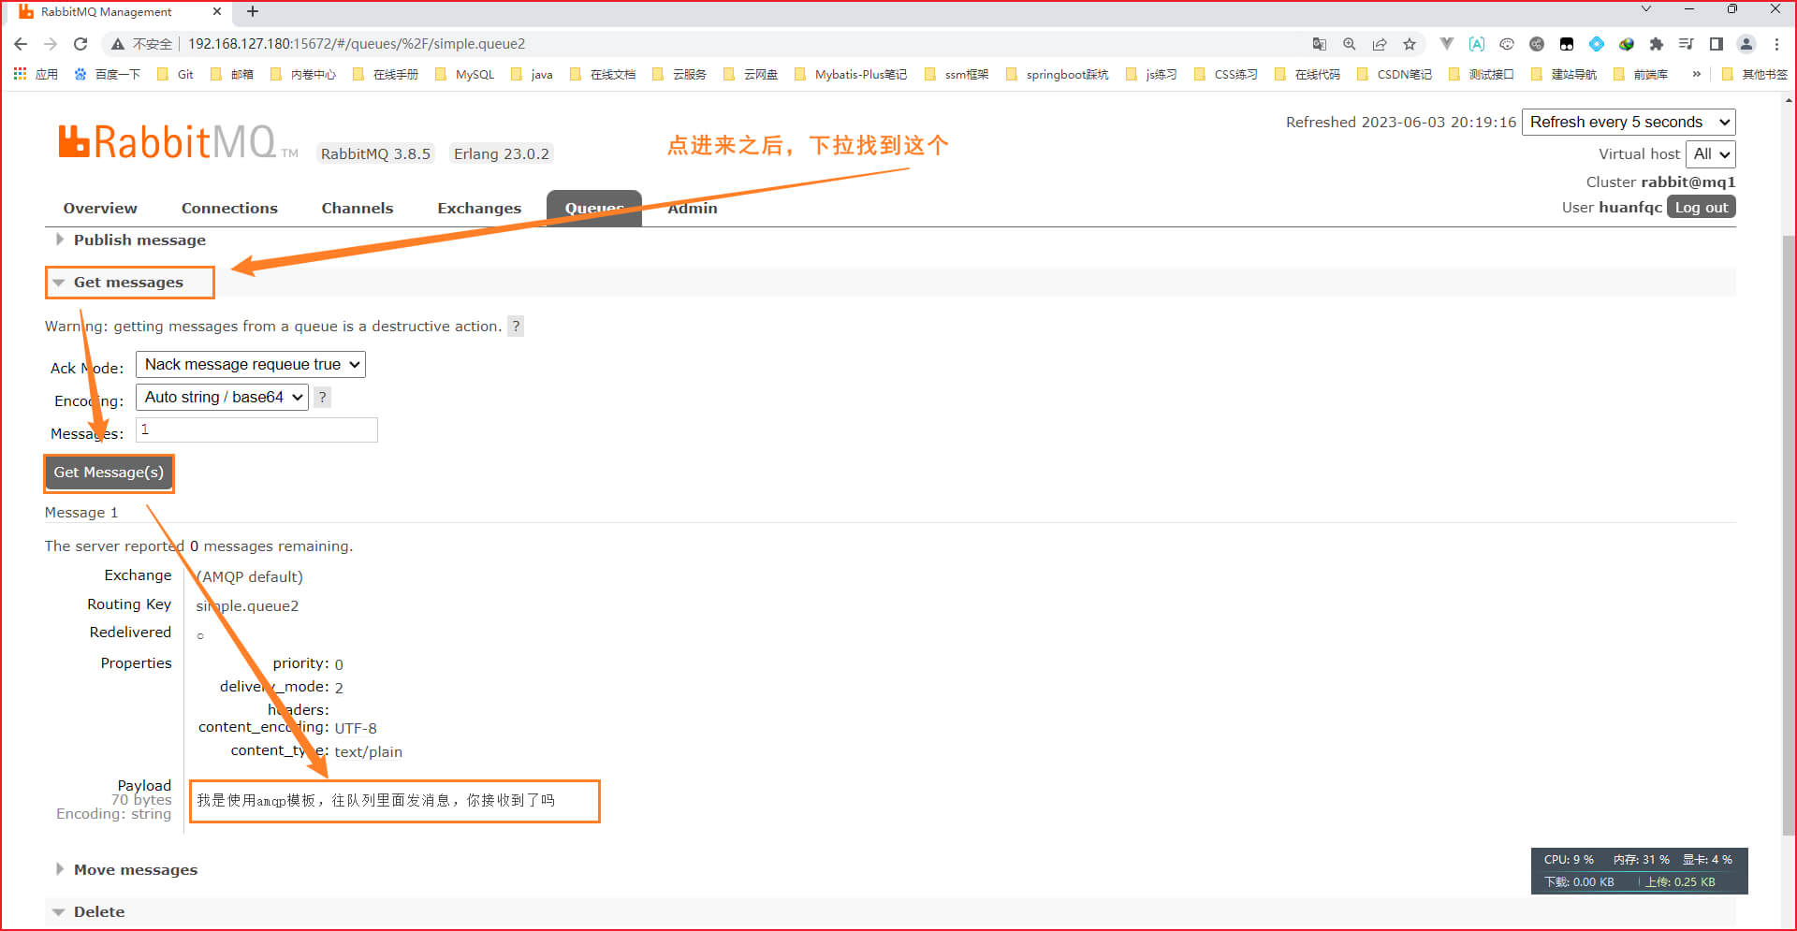Open the springboot bookmark folder
Viewport: 1797px width, 931px height.
tap(1058, 74)
